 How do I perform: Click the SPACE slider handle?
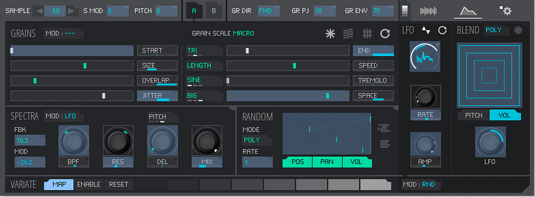click(328, 96)
